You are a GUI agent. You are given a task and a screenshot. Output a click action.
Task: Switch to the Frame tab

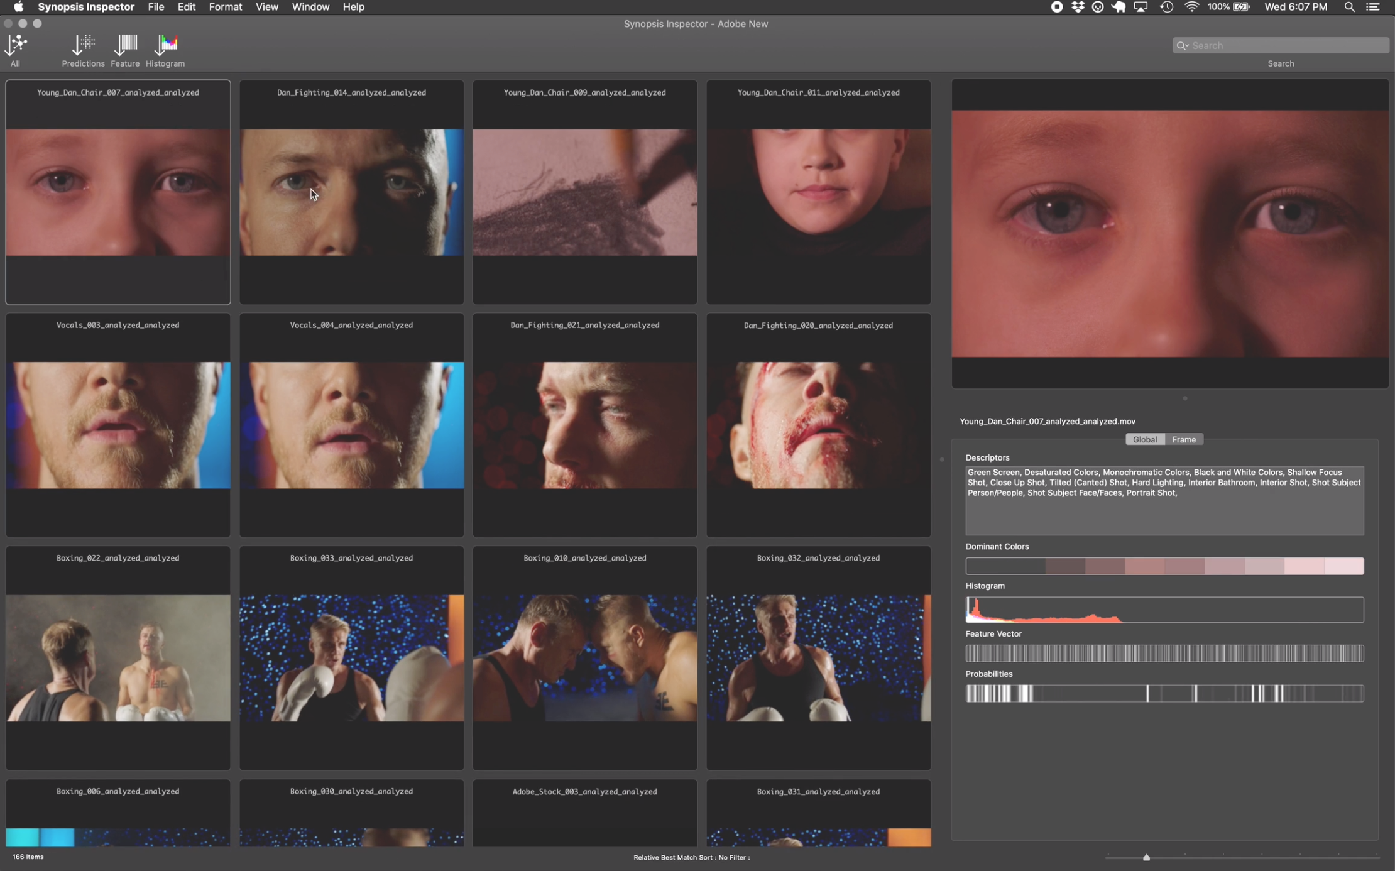tap(1184, 439)
